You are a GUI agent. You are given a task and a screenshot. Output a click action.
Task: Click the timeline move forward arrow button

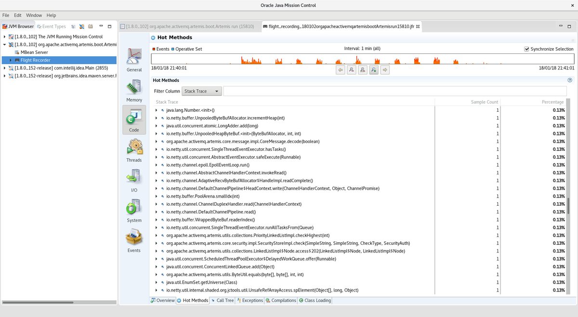(385, 70)
